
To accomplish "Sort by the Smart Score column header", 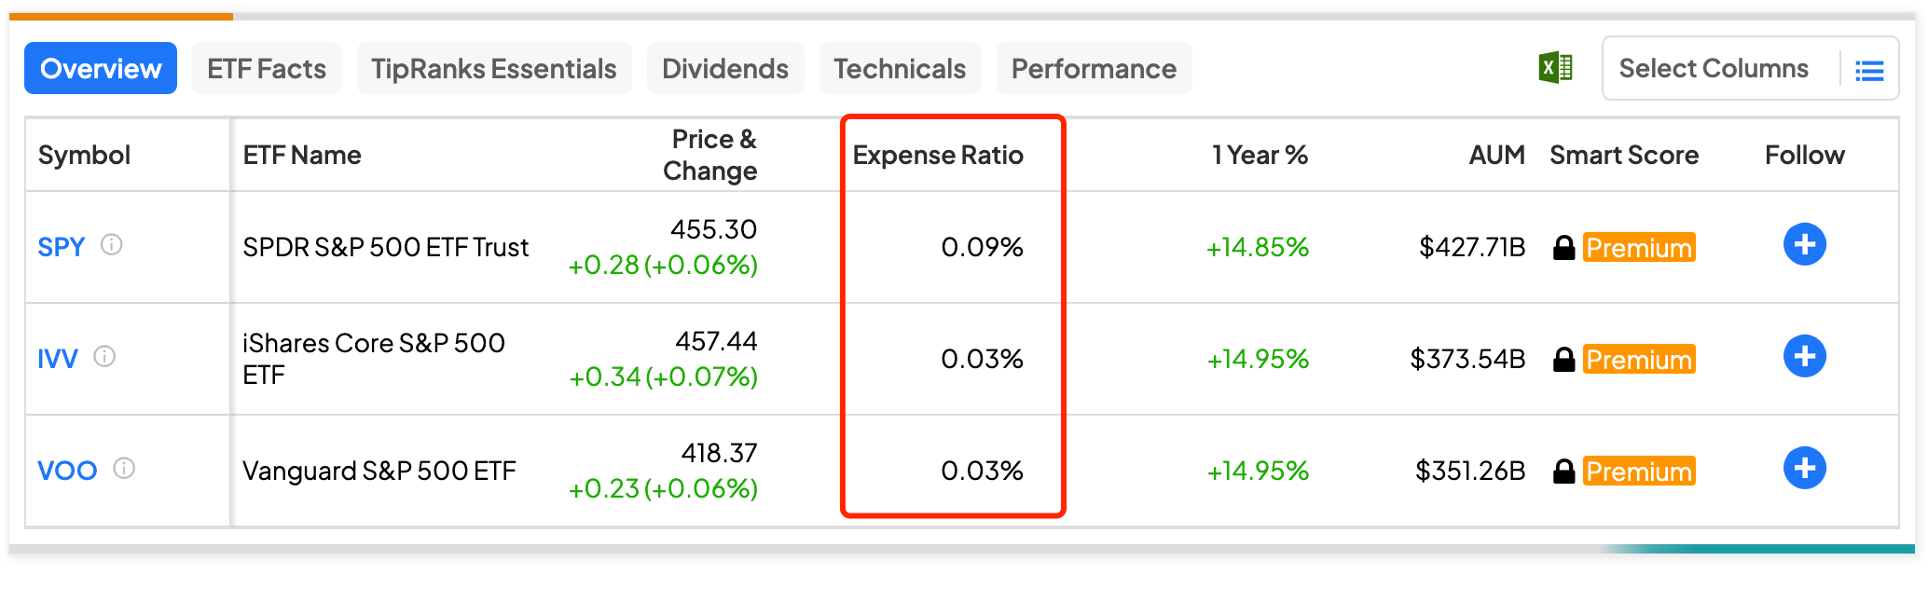I will click(1624, 155).
